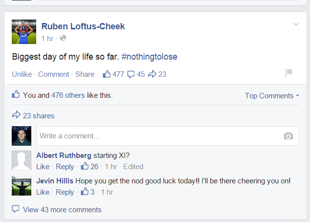
Task: Open the Top Comments sorting dropdown
Action: pyautogui.click(x=272, y=96)
